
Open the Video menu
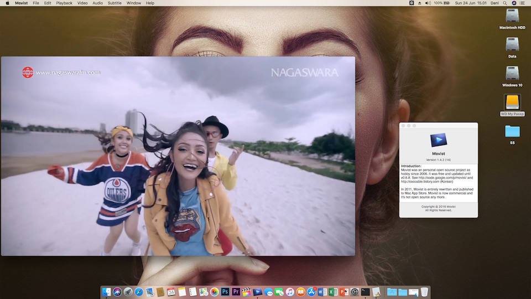82,3
